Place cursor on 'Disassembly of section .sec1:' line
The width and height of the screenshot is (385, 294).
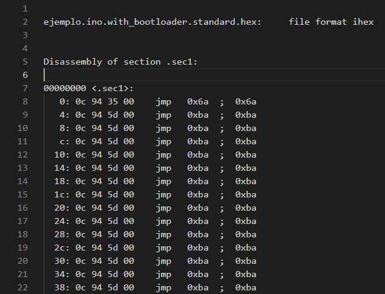[120, 62]
